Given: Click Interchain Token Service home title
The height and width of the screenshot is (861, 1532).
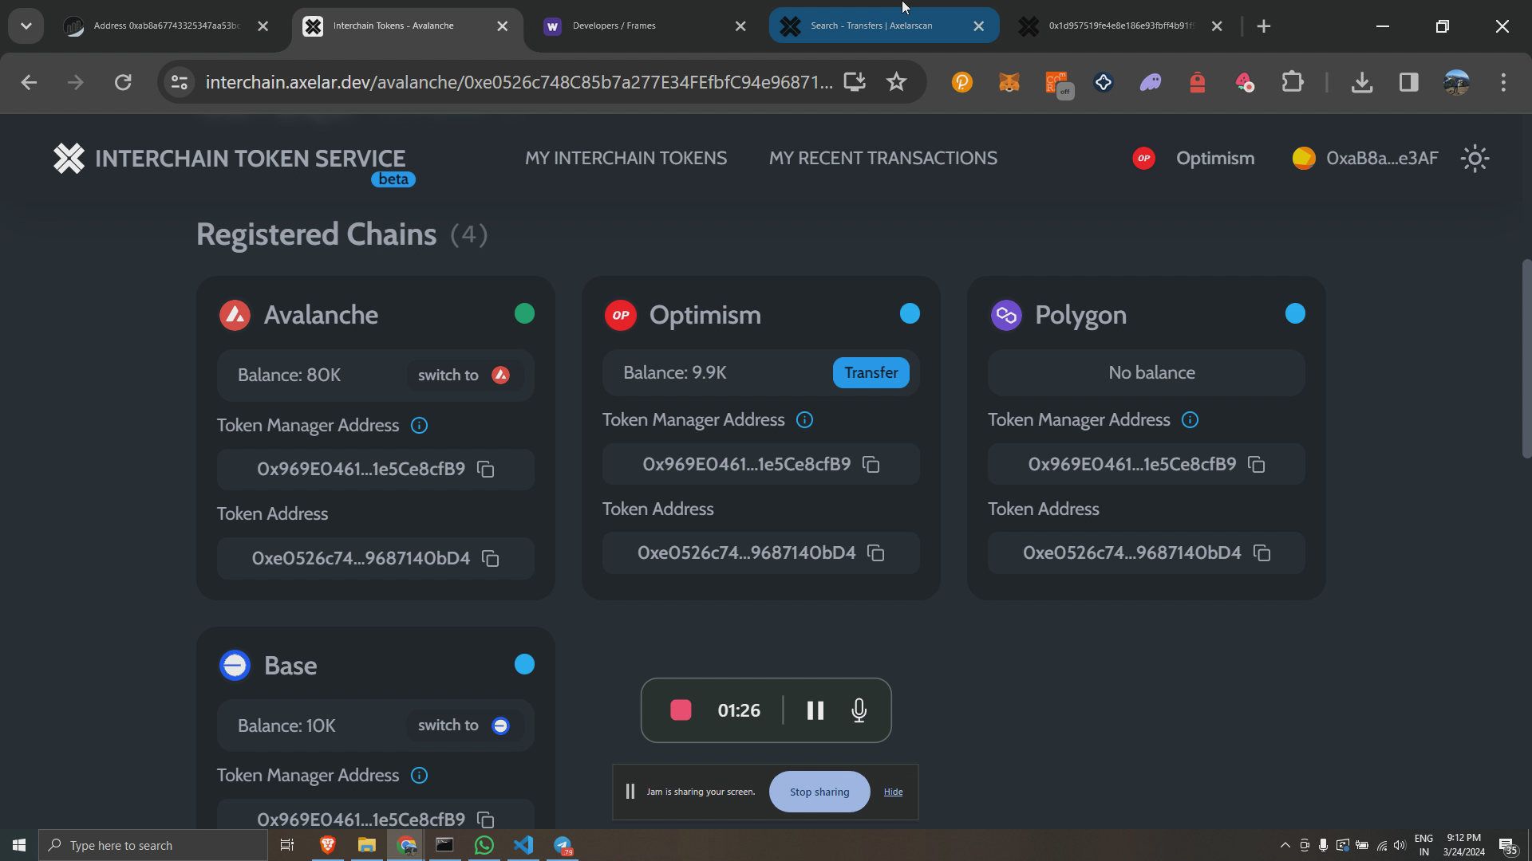Looking at the screenshot, I should (x=250, y=159).
